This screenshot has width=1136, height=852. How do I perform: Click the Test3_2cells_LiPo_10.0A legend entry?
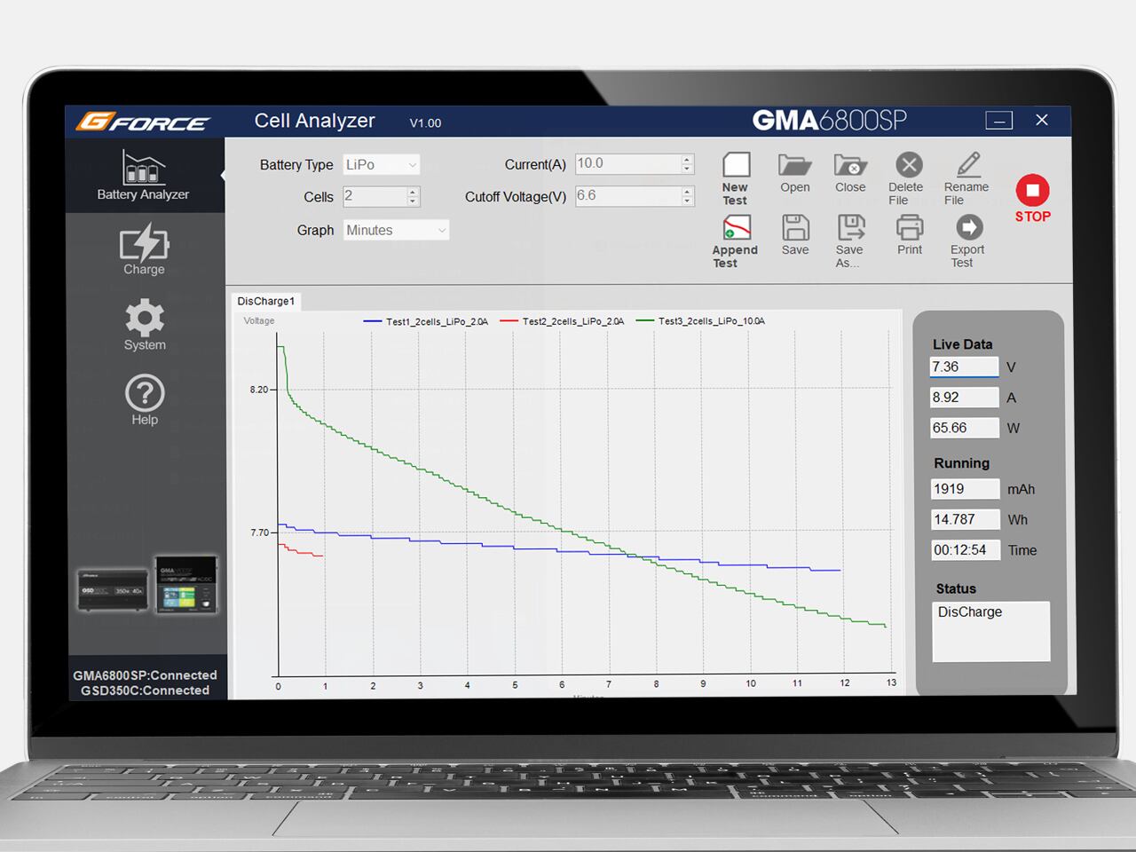click(700, 321)
